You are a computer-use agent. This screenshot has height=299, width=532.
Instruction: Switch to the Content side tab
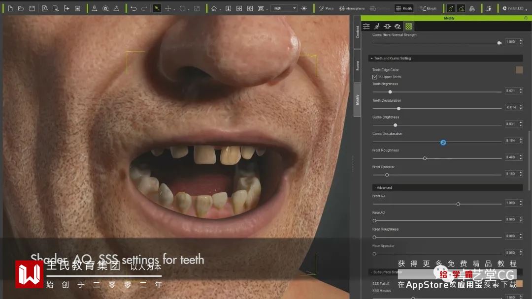(x=357, y=32)
